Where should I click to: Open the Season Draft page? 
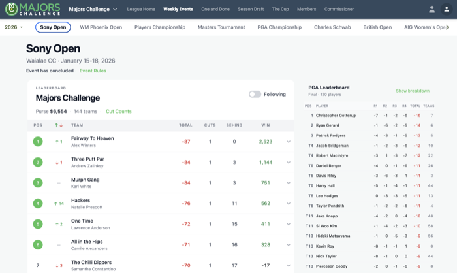(x=251, y=9)
